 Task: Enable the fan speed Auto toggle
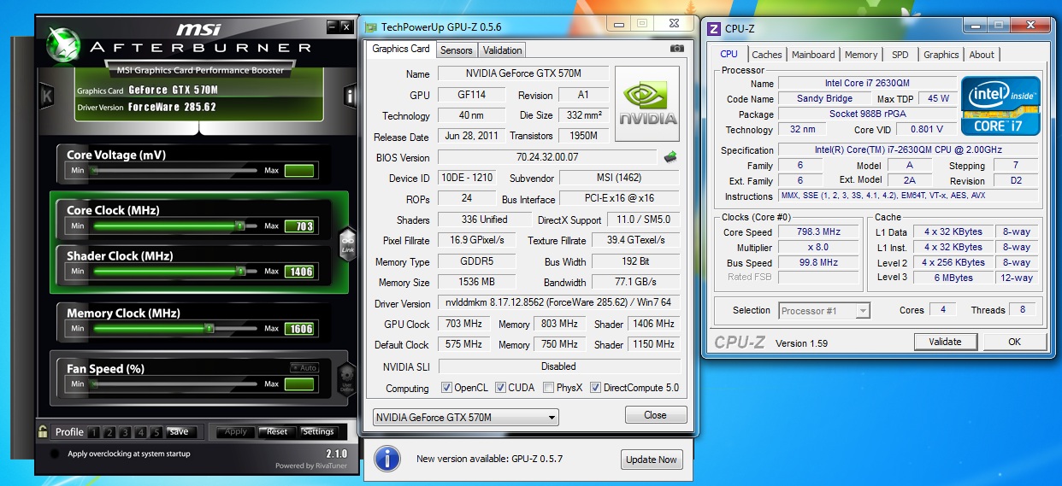click(x=304, y=367)
